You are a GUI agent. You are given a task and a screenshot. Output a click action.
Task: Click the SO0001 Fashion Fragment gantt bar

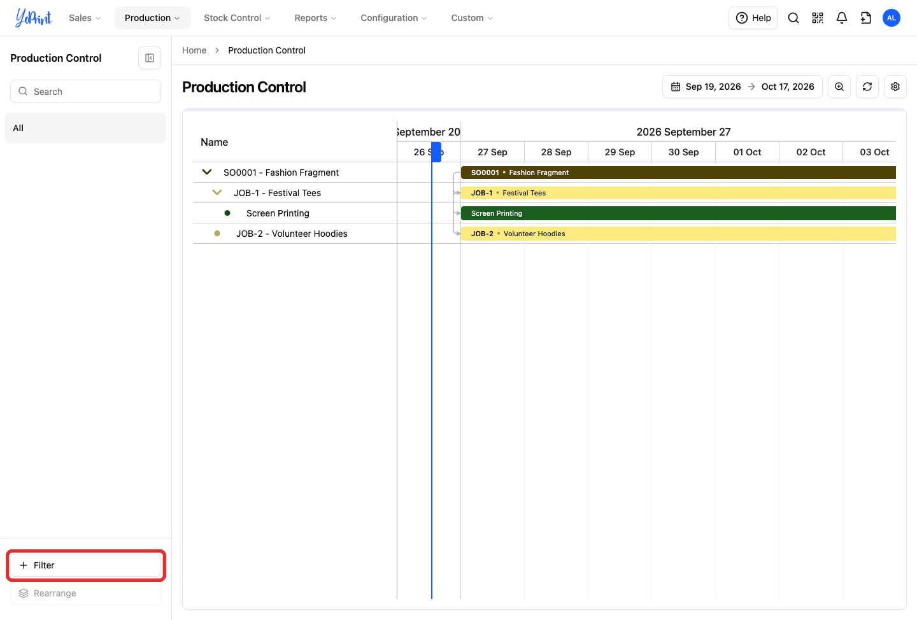[678, 173]
